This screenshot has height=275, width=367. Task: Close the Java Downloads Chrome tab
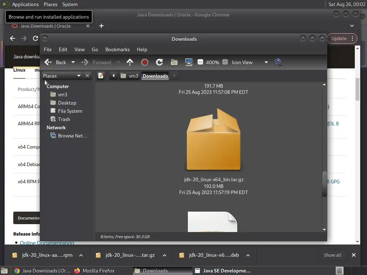coord(88,26)
